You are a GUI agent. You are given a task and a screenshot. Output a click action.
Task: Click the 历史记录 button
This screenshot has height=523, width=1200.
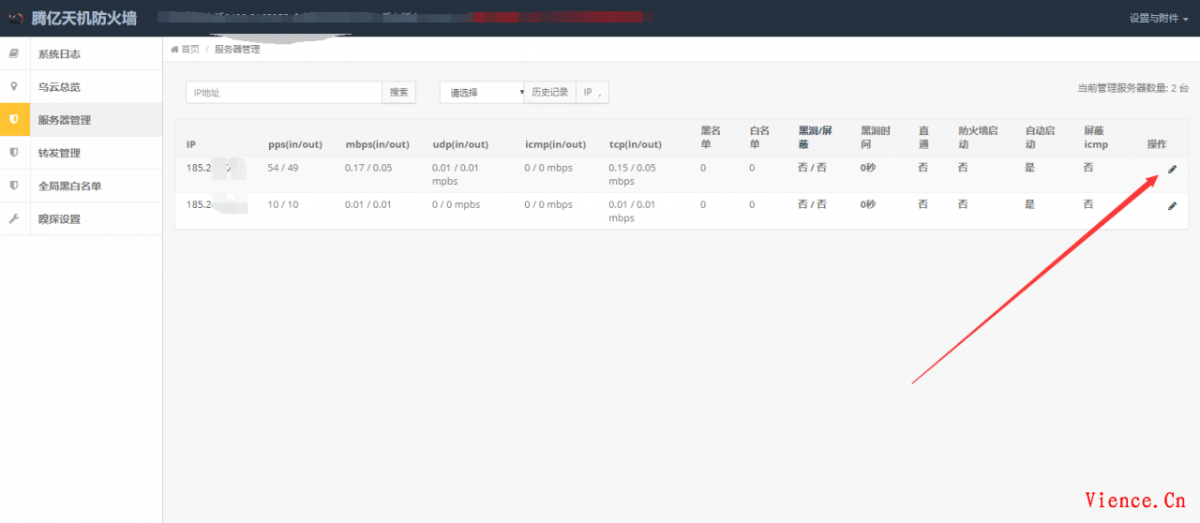(x=549, y=93)
